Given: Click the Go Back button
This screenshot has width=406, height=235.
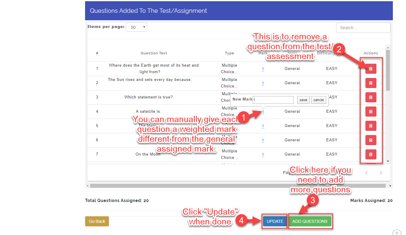Looking at the screenshot, I should click(x=97, y=221).
